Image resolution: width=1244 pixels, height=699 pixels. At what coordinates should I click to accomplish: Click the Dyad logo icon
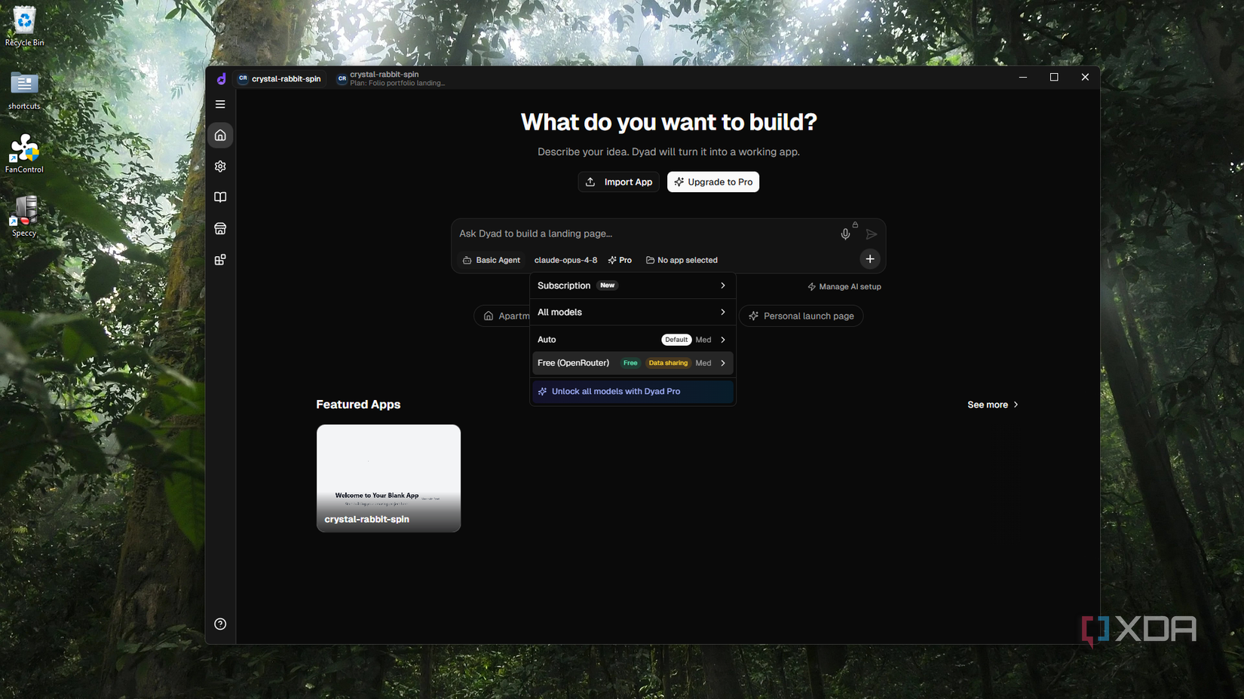pyautogui.click(x=221, y=78)
